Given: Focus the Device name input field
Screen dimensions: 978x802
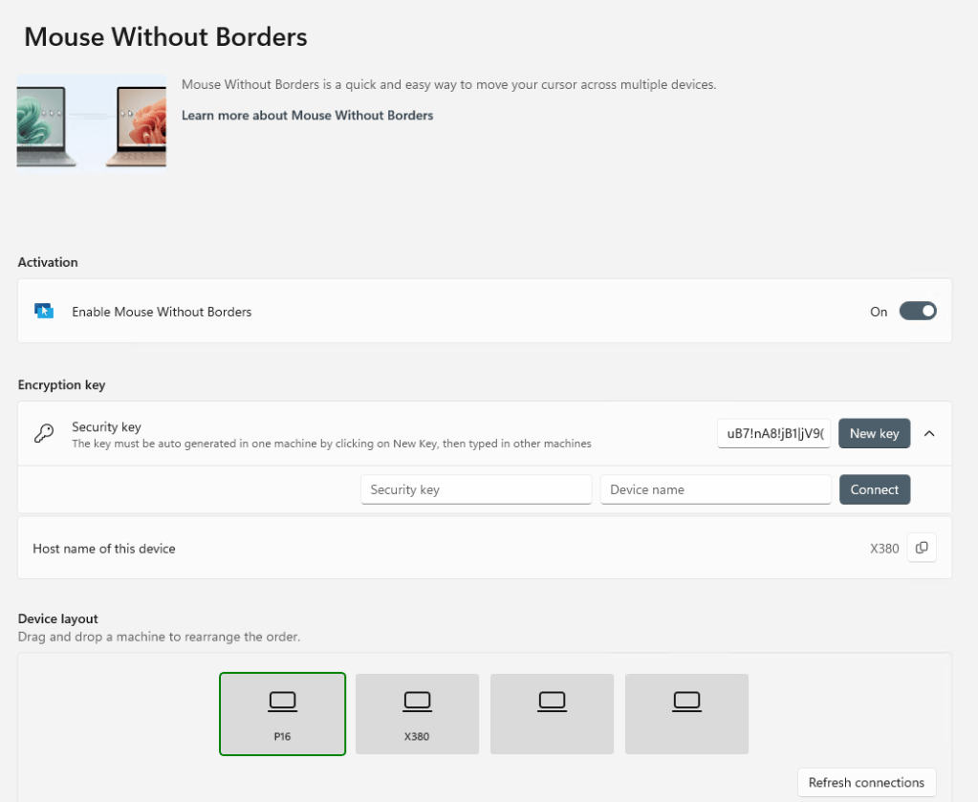Looking at the screenshot, I should tap(715, 489).
